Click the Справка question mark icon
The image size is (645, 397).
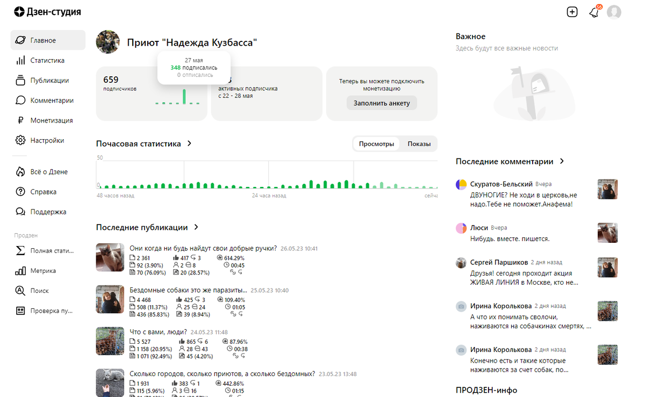[20, 192]
